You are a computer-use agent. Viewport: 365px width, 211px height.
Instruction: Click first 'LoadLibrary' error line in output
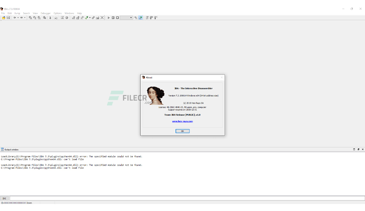click(x=72, y=157)
